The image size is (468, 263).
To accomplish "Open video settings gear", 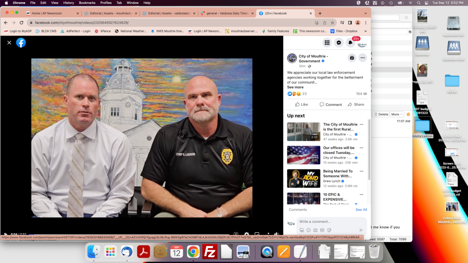I will point(246,234).
